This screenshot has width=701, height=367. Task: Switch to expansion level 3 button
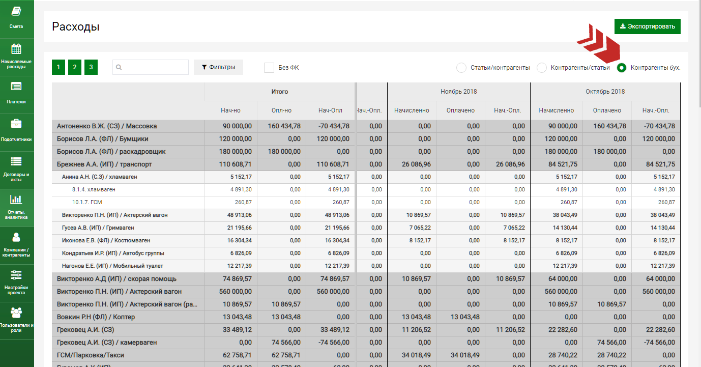[91, 67]
